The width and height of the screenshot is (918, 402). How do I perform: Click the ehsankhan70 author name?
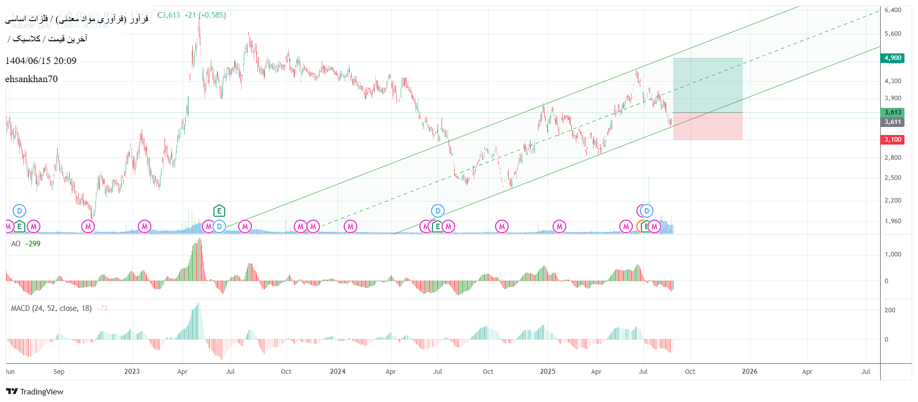(x=31, y=79)
